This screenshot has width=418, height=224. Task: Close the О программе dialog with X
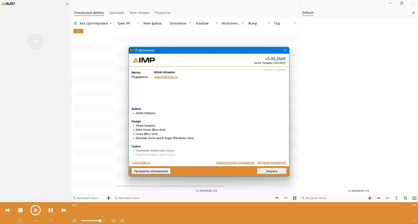[x=285, y=50]
